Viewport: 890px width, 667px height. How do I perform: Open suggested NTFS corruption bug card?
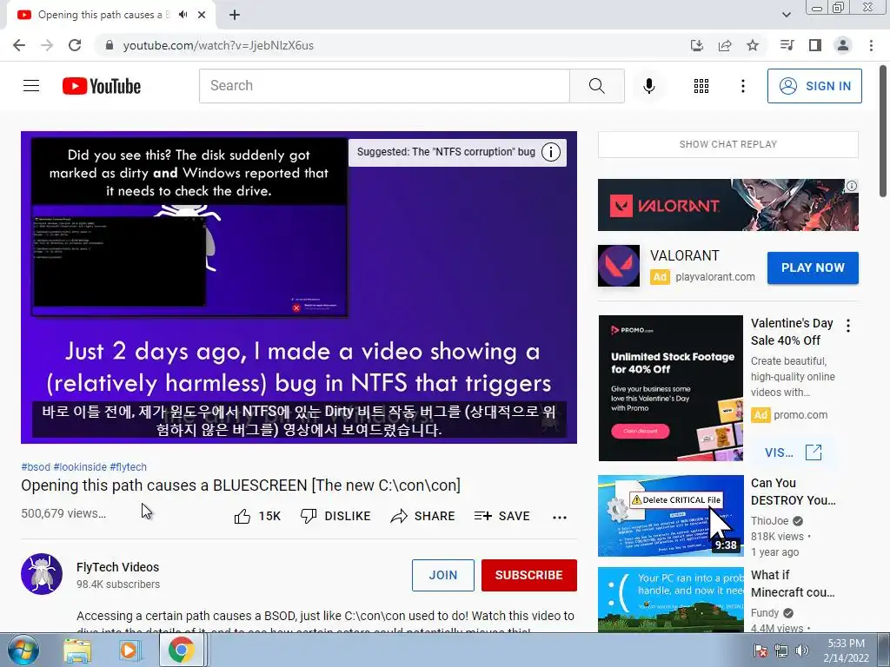(446, 152)
